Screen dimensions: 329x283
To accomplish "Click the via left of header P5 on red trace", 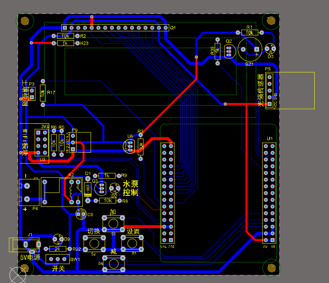I will tap(225, 104).
